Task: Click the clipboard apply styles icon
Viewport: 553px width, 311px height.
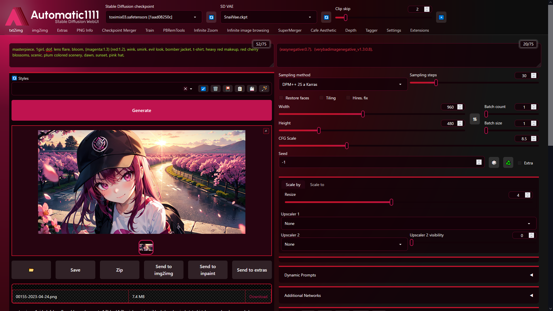Action: [240, 89]
